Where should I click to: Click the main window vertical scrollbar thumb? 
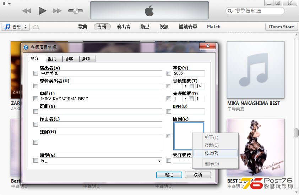tap(296, 133)
